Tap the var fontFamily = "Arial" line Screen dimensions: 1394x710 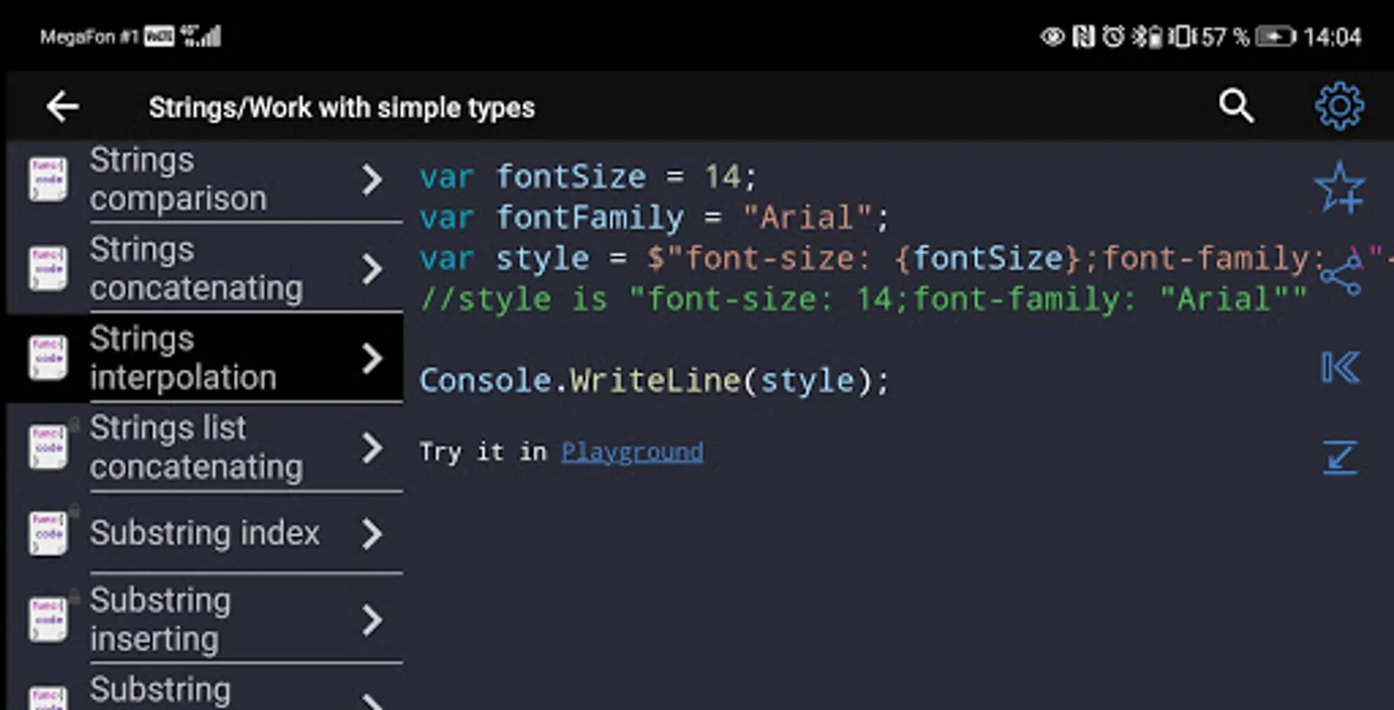coord(654,218)
